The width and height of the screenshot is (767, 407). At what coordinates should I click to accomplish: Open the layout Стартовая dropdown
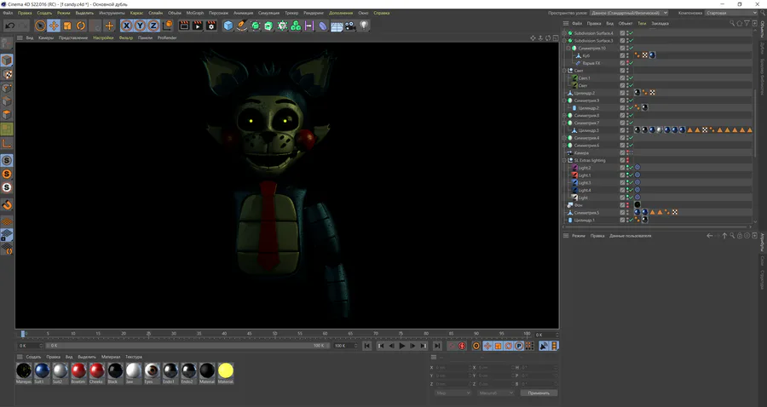(x=731, y=13)
